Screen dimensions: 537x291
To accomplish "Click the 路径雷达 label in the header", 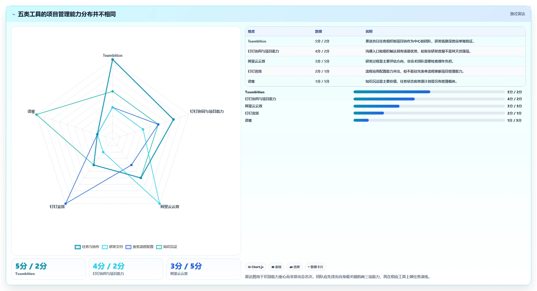I will coord(517,14).
